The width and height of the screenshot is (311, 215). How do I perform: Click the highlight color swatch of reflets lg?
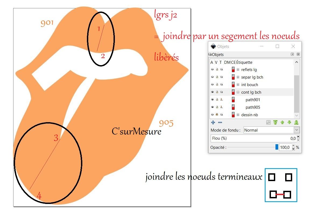point(233,69)
